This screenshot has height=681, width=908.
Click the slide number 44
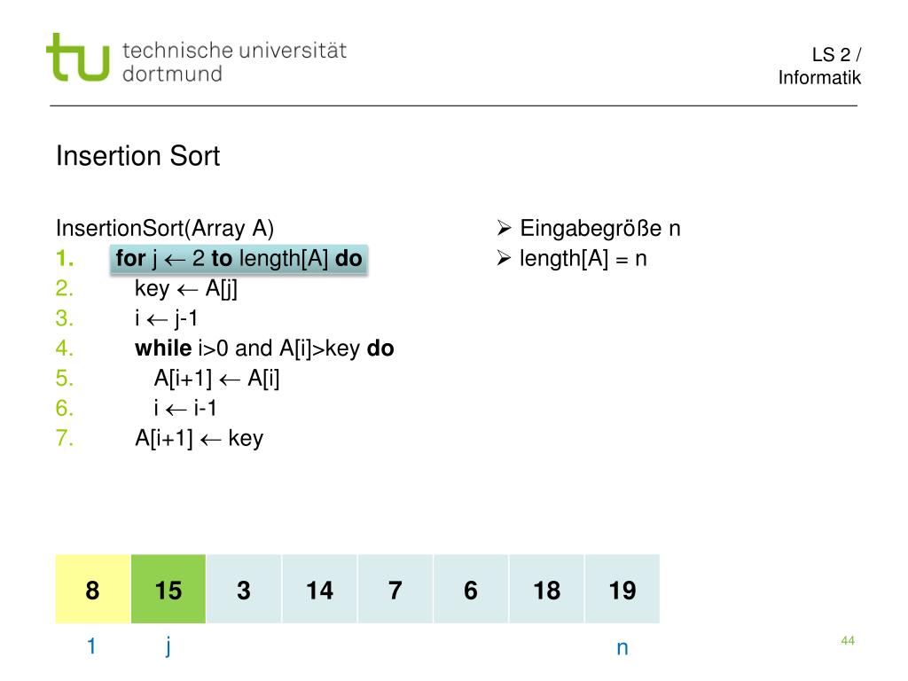[848, 640]
